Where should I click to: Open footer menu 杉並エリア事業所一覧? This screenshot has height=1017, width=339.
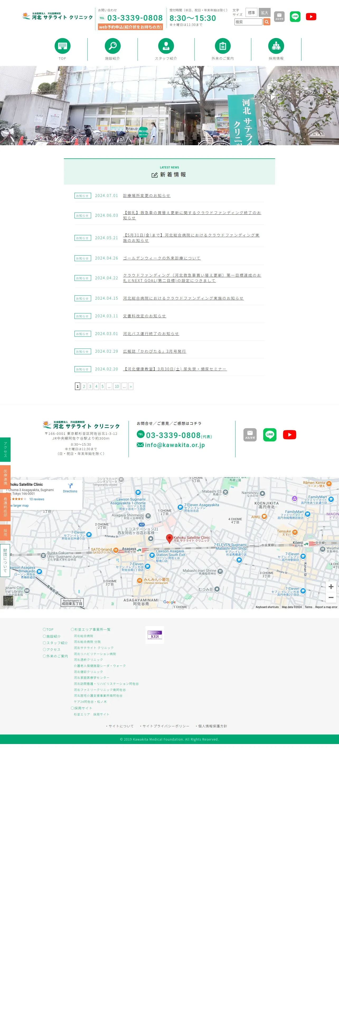click(91, 629)
